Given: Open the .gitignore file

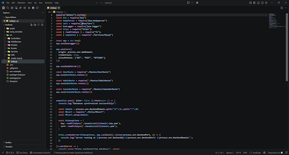Looking at the screenshot, I should (x=14, y=68).
